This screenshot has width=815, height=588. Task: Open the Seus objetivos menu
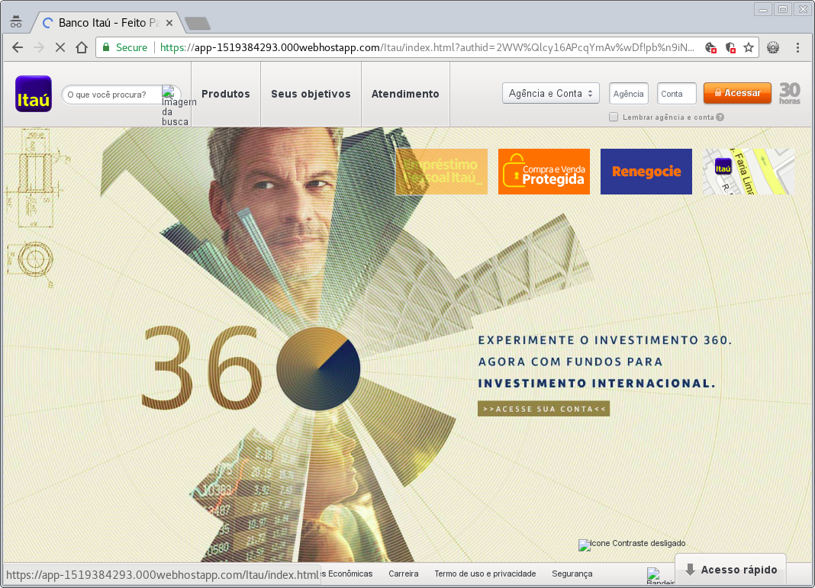coord(311,94)
